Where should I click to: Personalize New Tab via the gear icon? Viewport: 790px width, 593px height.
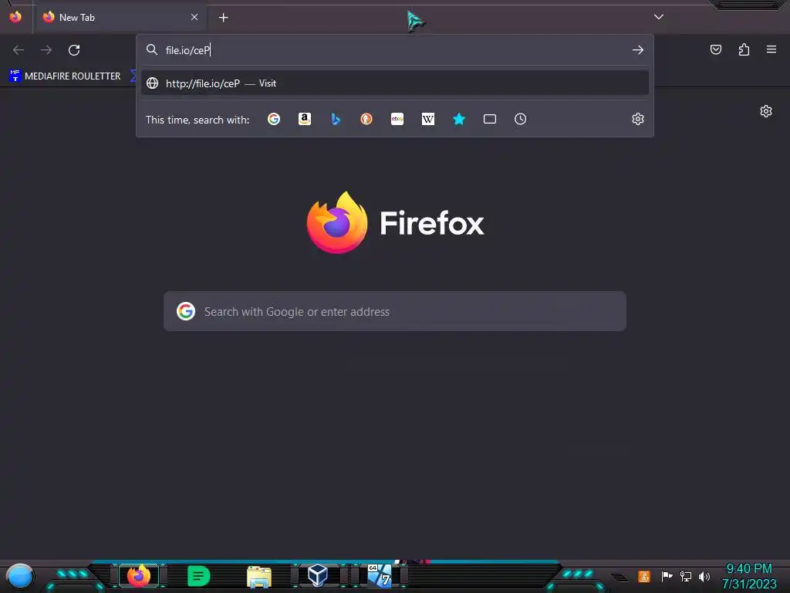[766, 111]
